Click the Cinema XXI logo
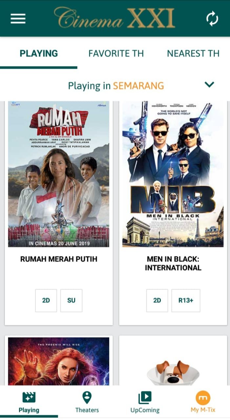 [115, 18]
